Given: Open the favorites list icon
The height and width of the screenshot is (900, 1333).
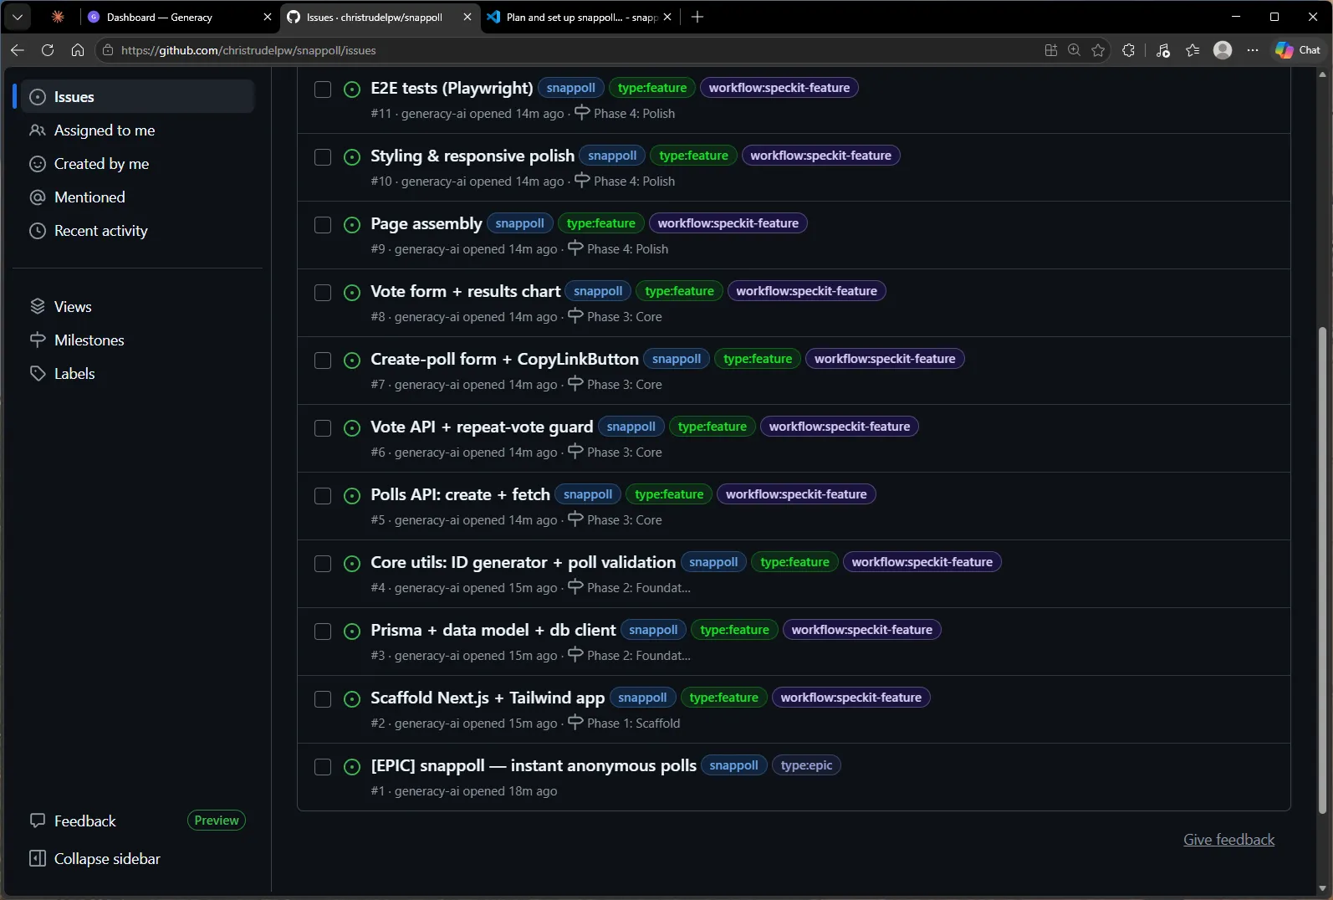Looking at the screenshot, I should 1193,50.
